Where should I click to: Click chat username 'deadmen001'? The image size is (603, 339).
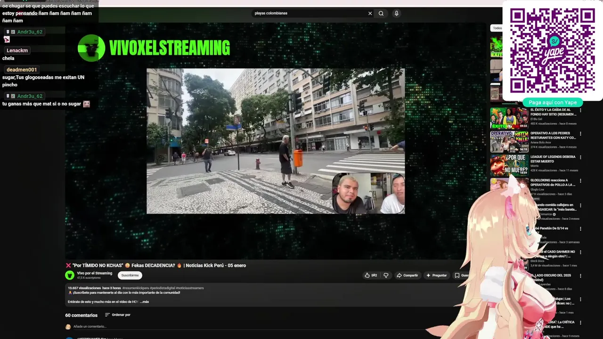pos(22,70)
